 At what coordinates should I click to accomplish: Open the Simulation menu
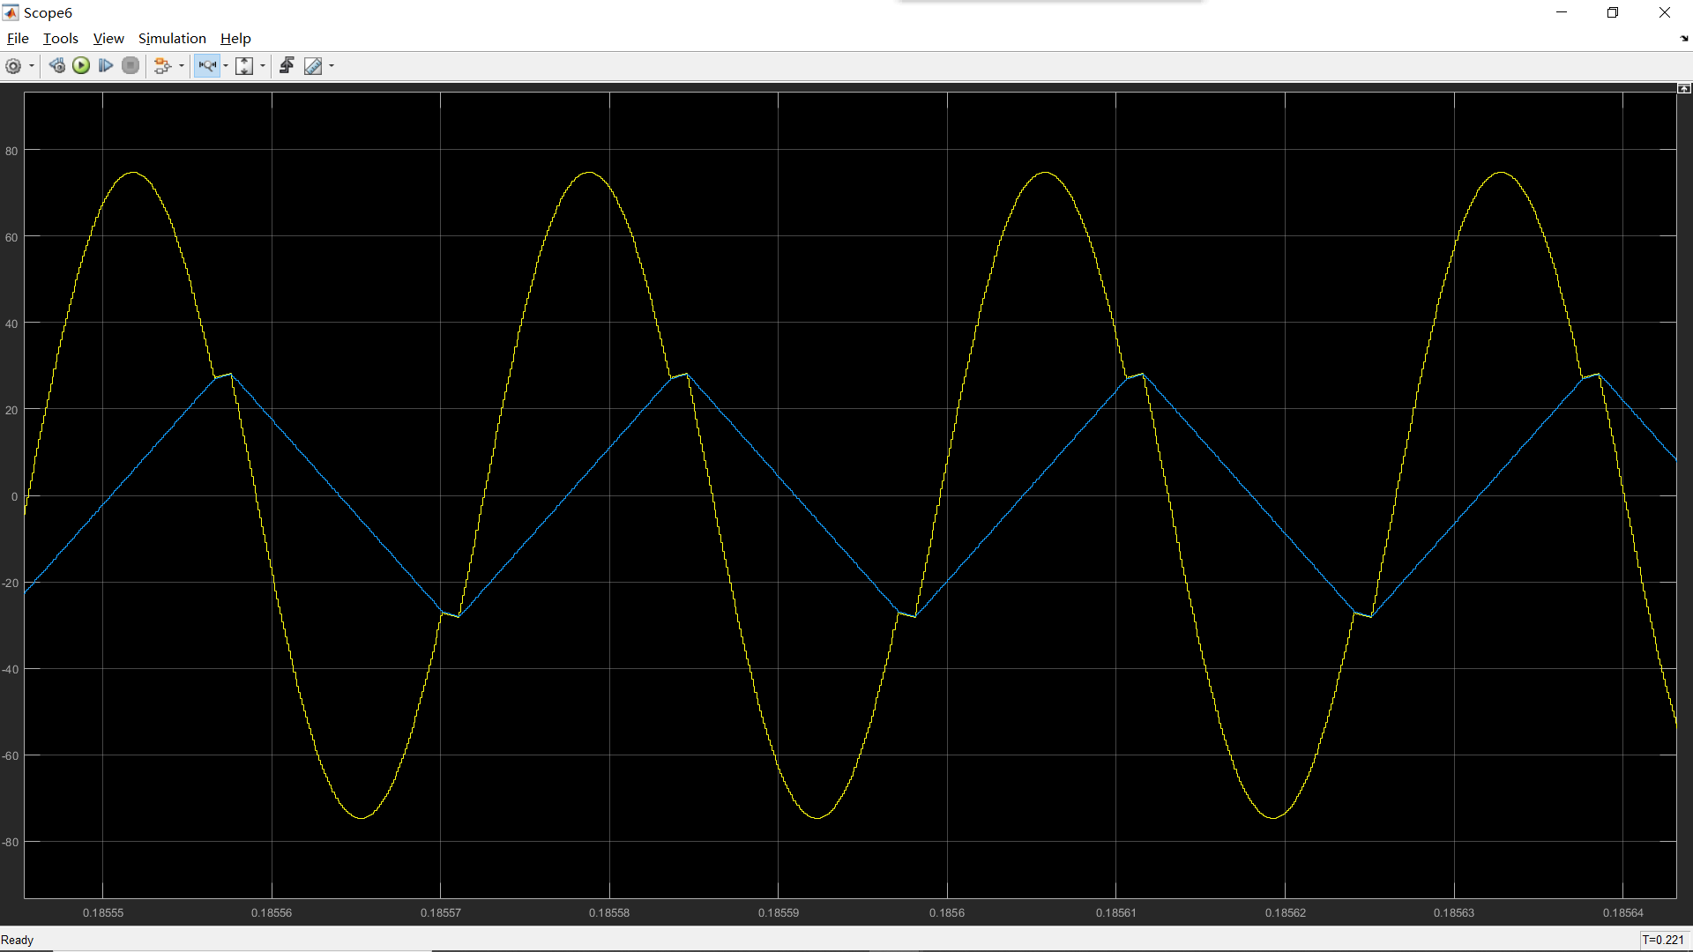[x=172, y=39]
